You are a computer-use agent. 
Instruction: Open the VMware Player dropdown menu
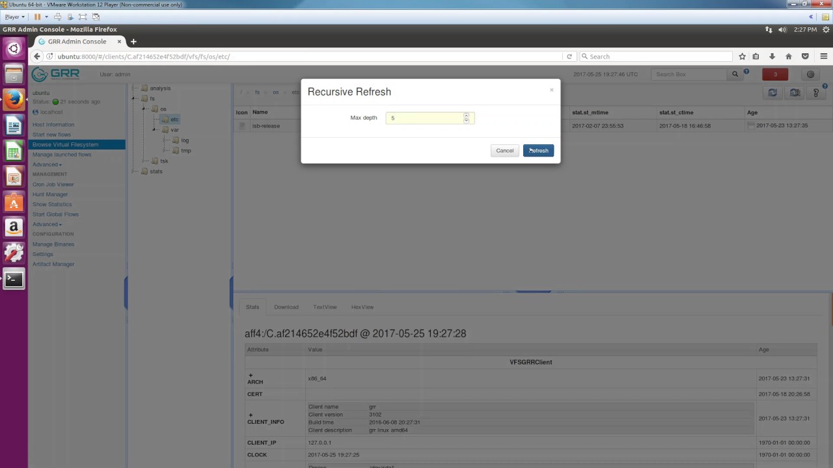click(x=15, y=17)
